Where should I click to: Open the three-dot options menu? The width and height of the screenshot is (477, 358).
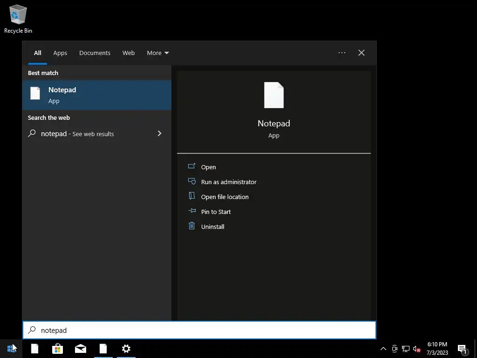click(341, 53)
